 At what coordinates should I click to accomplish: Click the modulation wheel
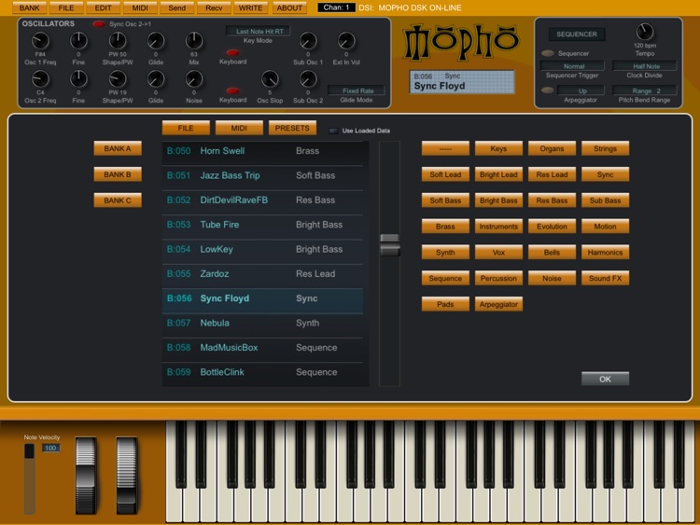pos(126,475)
